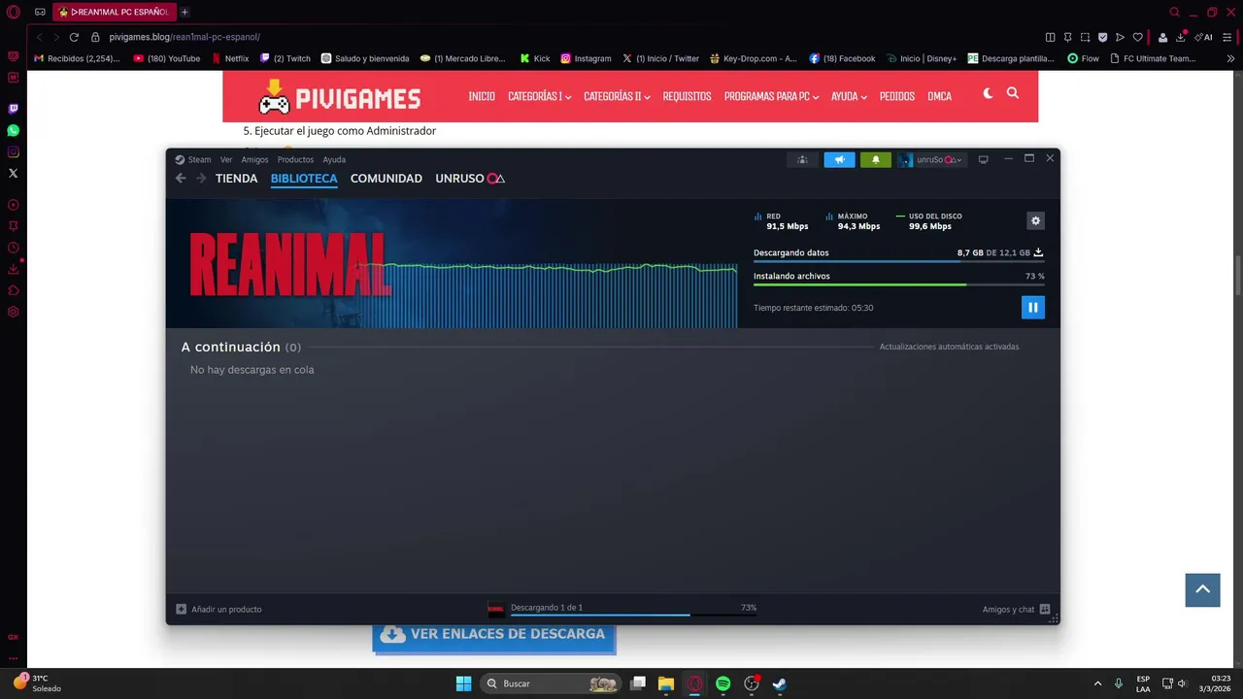This screenshot has height=699, width=1243.
Task: Open WhatsApp in Opera sidebar
Action: [14, 130]
